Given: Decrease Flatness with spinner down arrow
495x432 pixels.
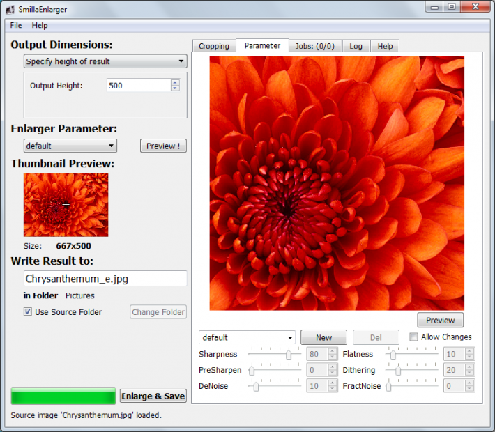Looking at the screenshot, I should (x=469, y=357).
